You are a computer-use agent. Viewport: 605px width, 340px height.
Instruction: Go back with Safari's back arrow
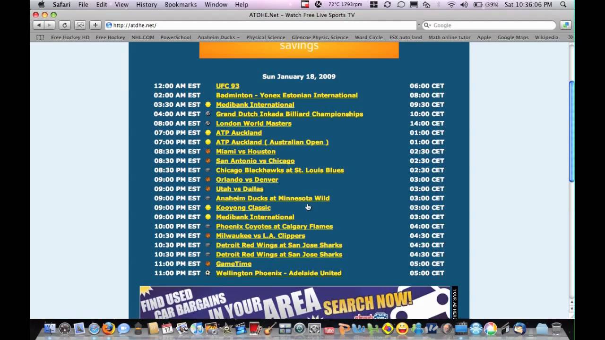click(38, 25)
